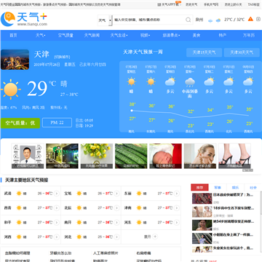
Task: Click the doctor portrait ad thumbnail
Action: point(28,156)
